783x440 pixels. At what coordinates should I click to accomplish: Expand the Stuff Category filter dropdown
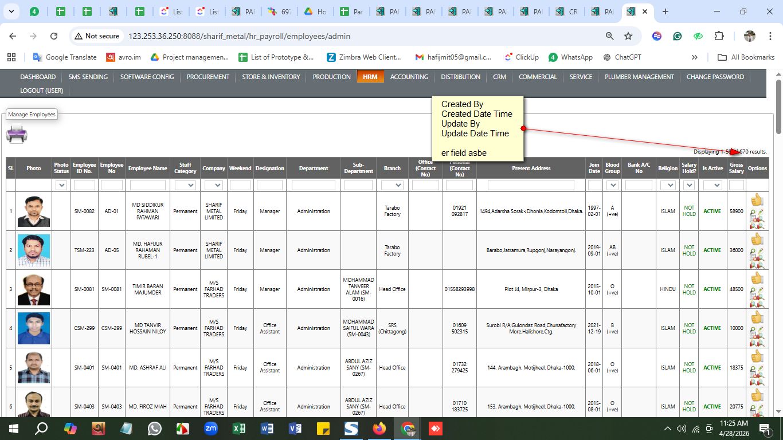tap(185, 185)
